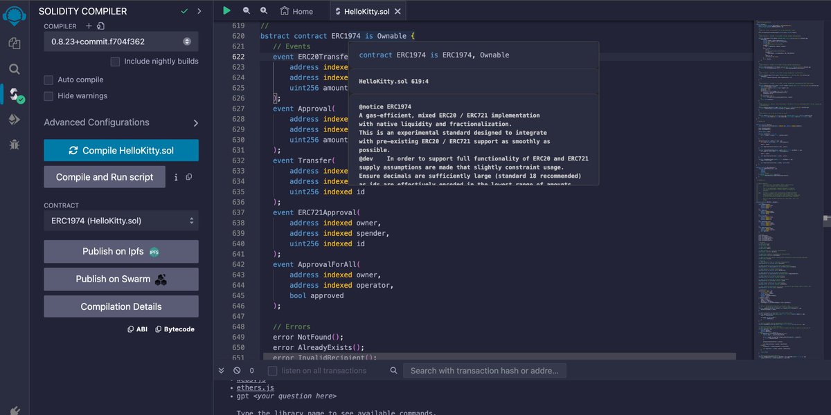This screenshot has height=415, width=831.
Task: Open the File Explorer panel
Action: click(14, 42)
